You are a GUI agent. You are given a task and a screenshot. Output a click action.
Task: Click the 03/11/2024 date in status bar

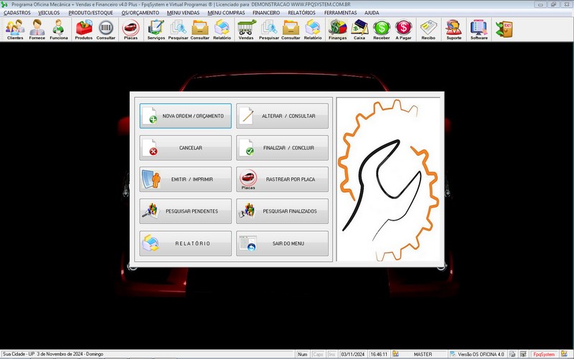point(353,354)
